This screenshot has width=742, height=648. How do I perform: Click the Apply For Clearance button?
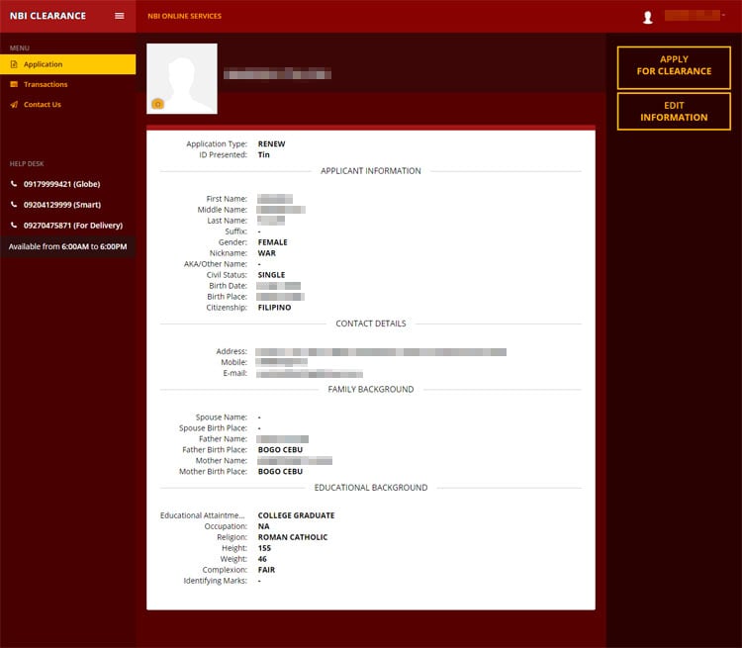674,67
